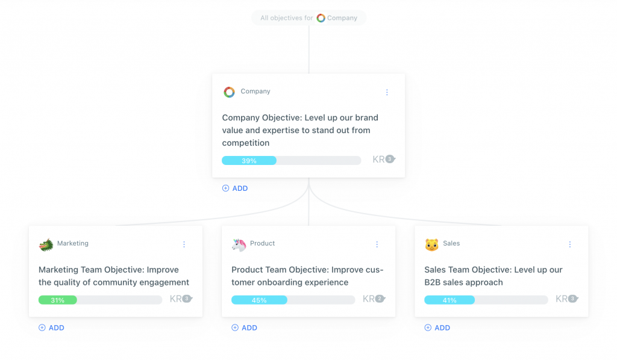Viewport: 617px width, 360px height.
Task: Open the Sales Team Objective title
Action: coord(493,276)
